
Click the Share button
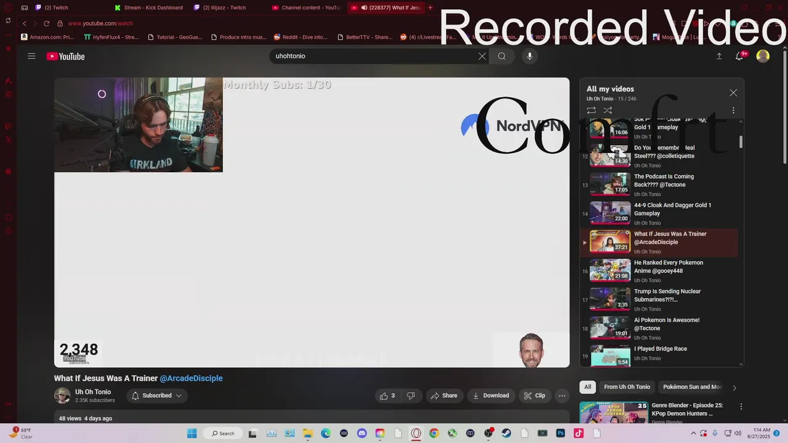[x=444, y=396]
